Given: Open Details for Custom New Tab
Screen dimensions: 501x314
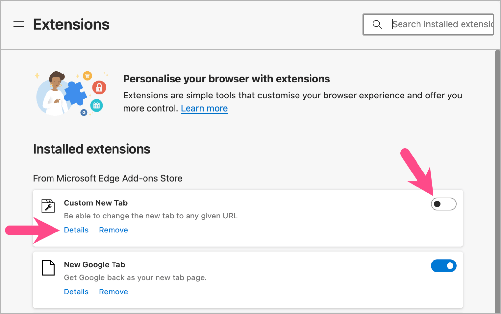Looking at the screenshot, I should 76,230.
